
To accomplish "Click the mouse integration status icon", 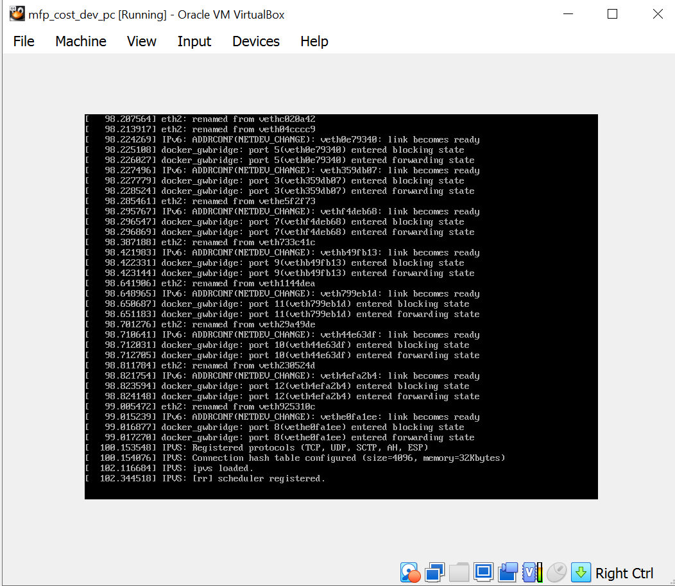I will pyautogui.click(x=556, y=573).
